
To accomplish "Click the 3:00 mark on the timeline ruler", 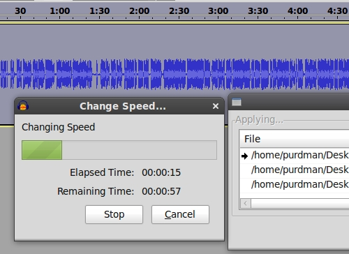I will click(218, 11).
